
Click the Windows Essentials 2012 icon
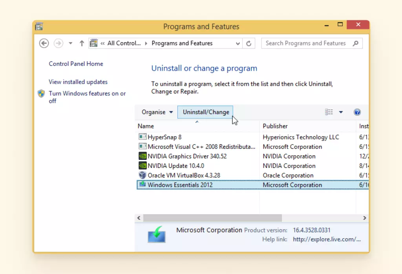point(143,184)
